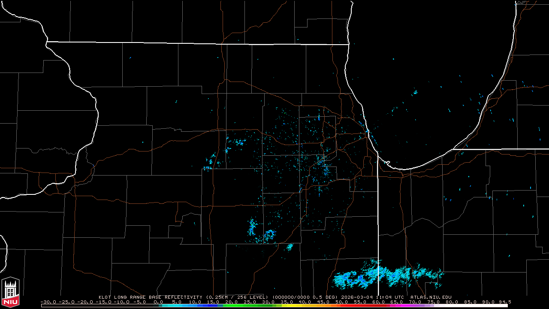Click the KLOT LONG RANGE BASE REFLECTIVITY title

click(x=150, y=297)
